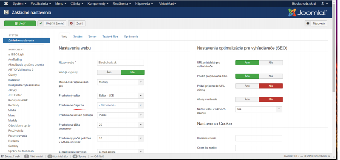Open ARTIO VM Invoice 3 in the sidebar

point(21,70)
